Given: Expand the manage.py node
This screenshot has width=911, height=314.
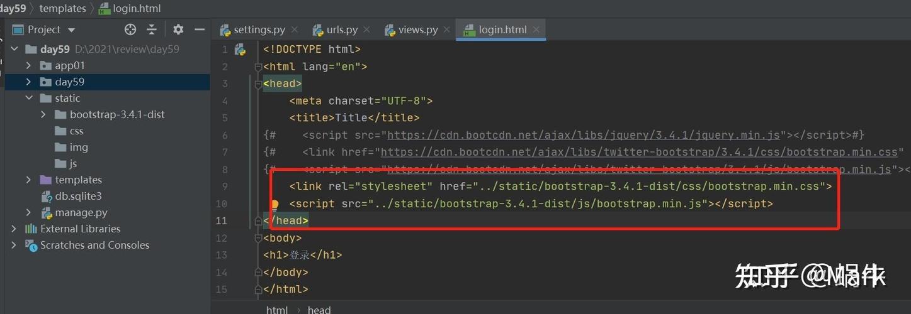Looking at the screenshot, I should tap(28, 212).
